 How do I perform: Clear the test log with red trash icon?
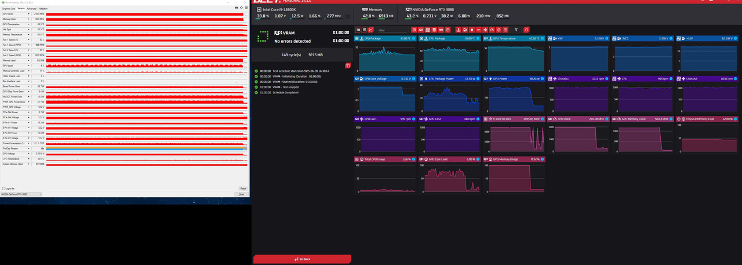(348, 66)
